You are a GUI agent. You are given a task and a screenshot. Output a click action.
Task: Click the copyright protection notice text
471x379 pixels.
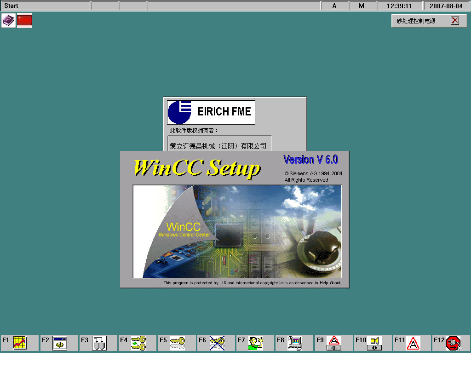tap(253, 282)
